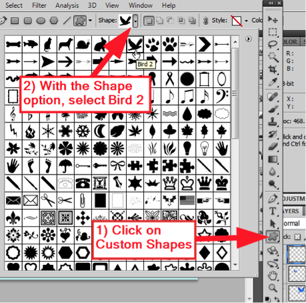Open the Window menu

(141, 5)
